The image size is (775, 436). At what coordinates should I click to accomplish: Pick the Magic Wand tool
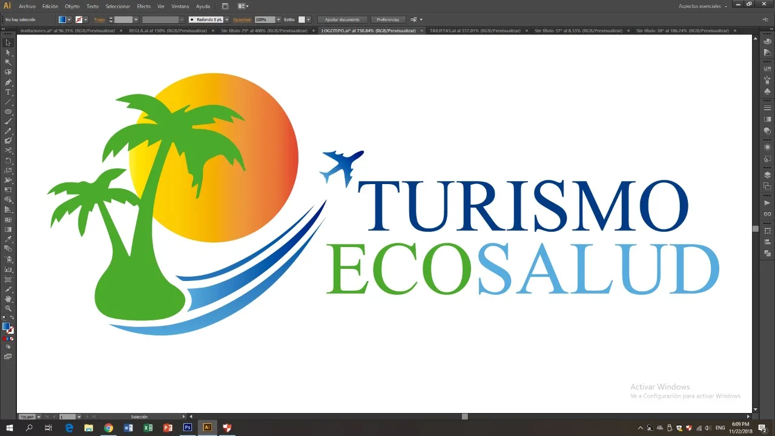click(8, 62)
